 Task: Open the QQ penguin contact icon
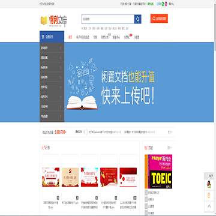(209, 184)
